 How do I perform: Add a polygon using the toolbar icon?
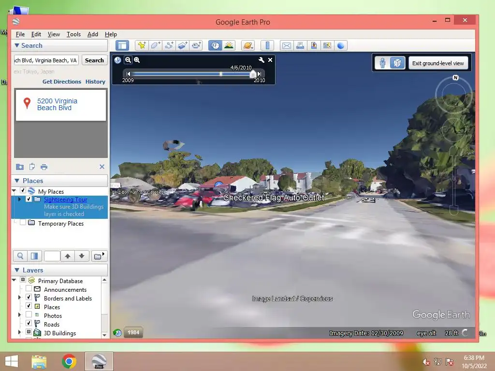click(155, 45)
